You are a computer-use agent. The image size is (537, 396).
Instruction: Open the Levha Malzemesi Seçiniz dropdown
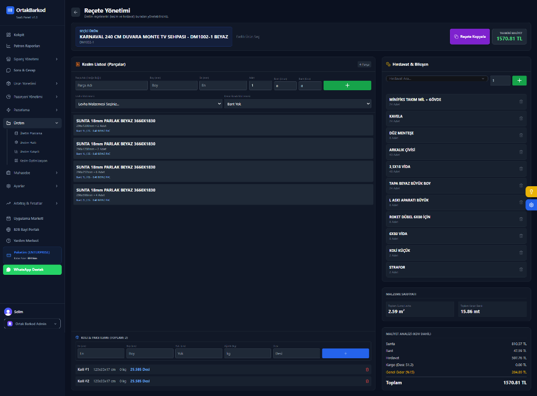click(x=149, y=104)
